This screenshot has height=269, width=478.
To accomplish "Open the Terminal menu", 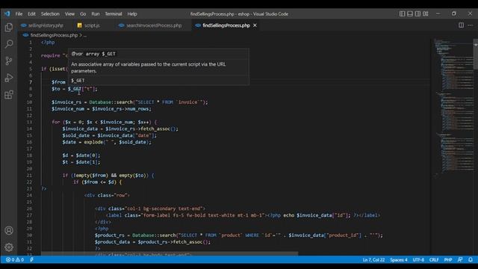I will click(114, 13).
